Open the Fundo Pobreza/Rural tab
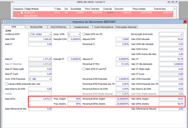This screenshot has width=188, height=128. (x=104, y=27)
